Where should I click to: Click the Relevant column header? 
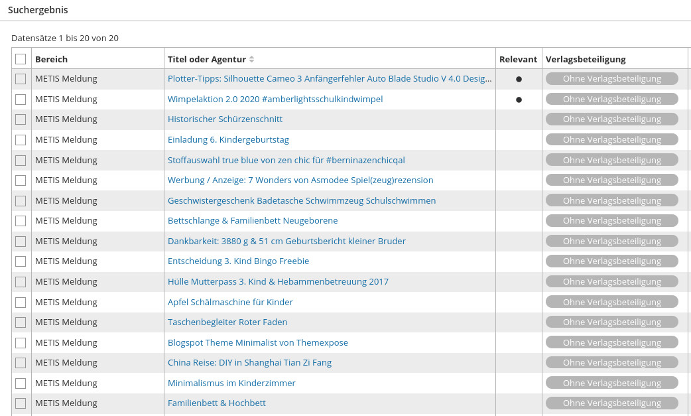coord(519,59)
